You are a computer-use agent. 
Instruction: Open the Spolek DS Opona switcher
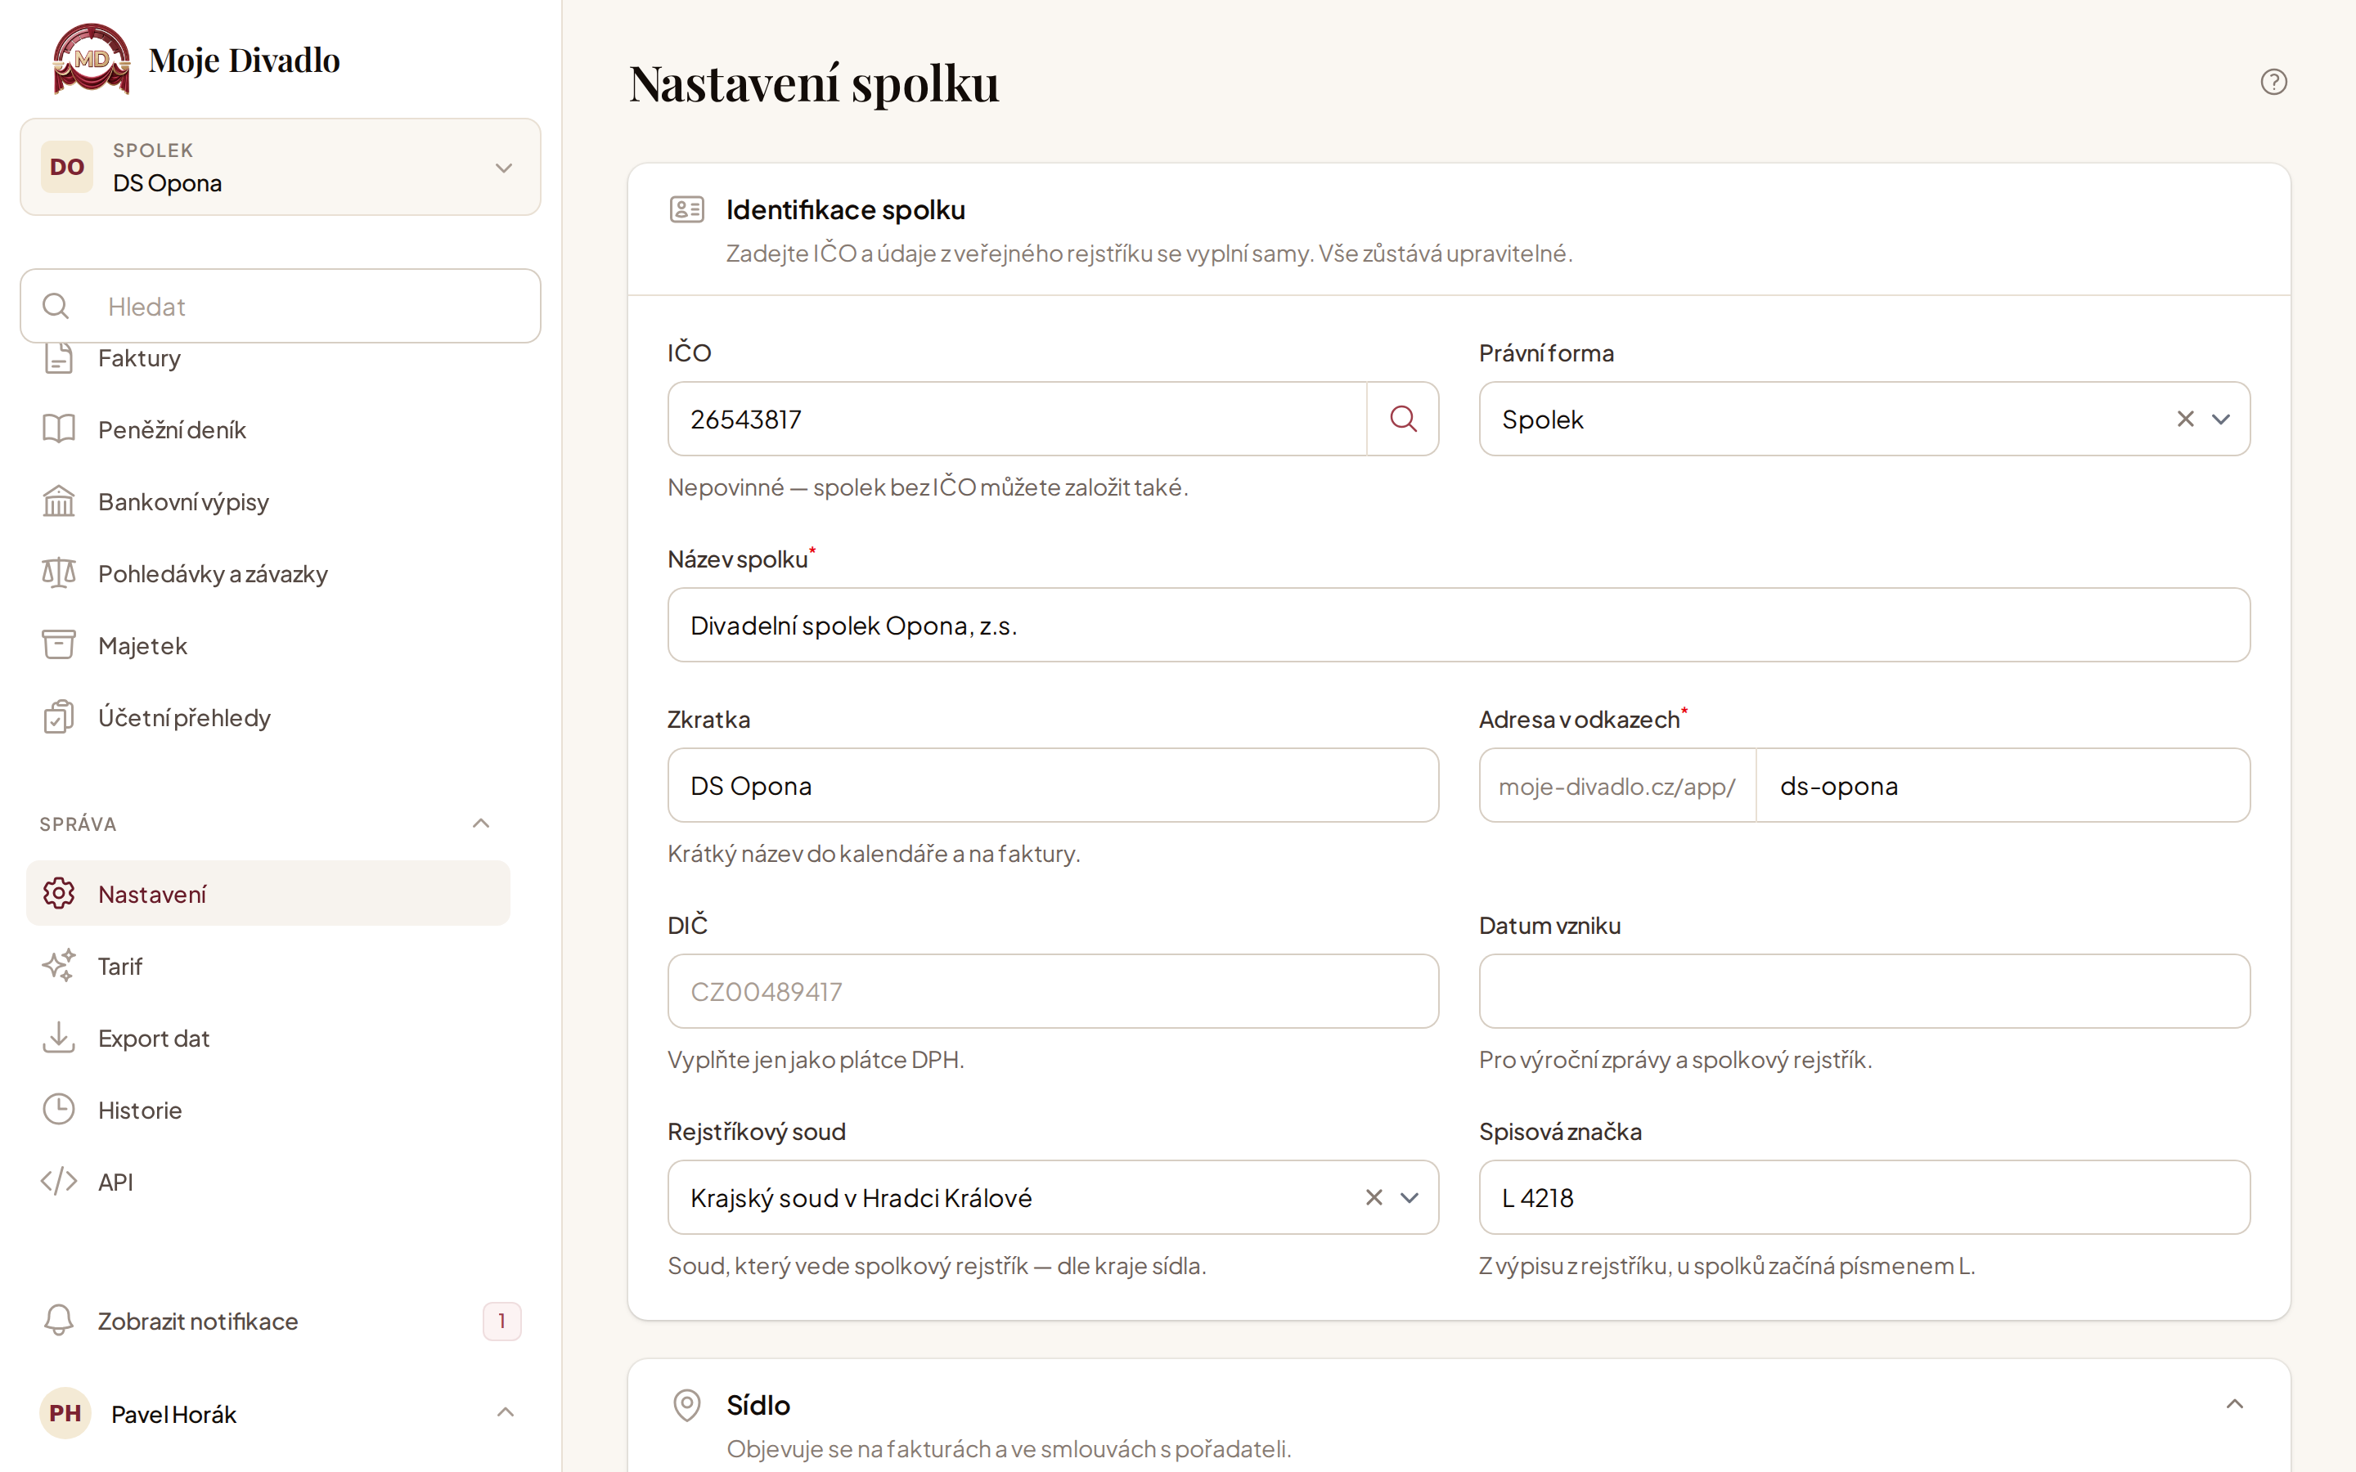point(281,167)
